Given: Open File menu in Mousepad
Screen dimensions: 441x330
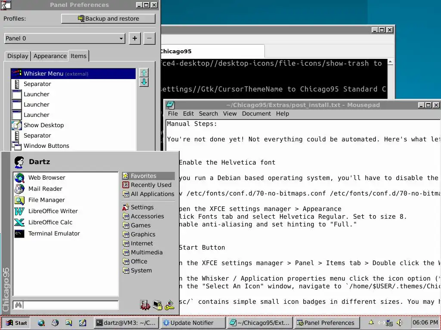Looking at the screenshot, I should [173, 113].
